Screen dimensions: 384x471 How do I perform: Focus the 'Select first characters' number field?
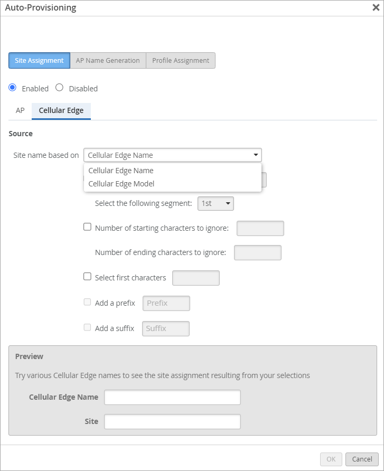(x=196, y=278)
